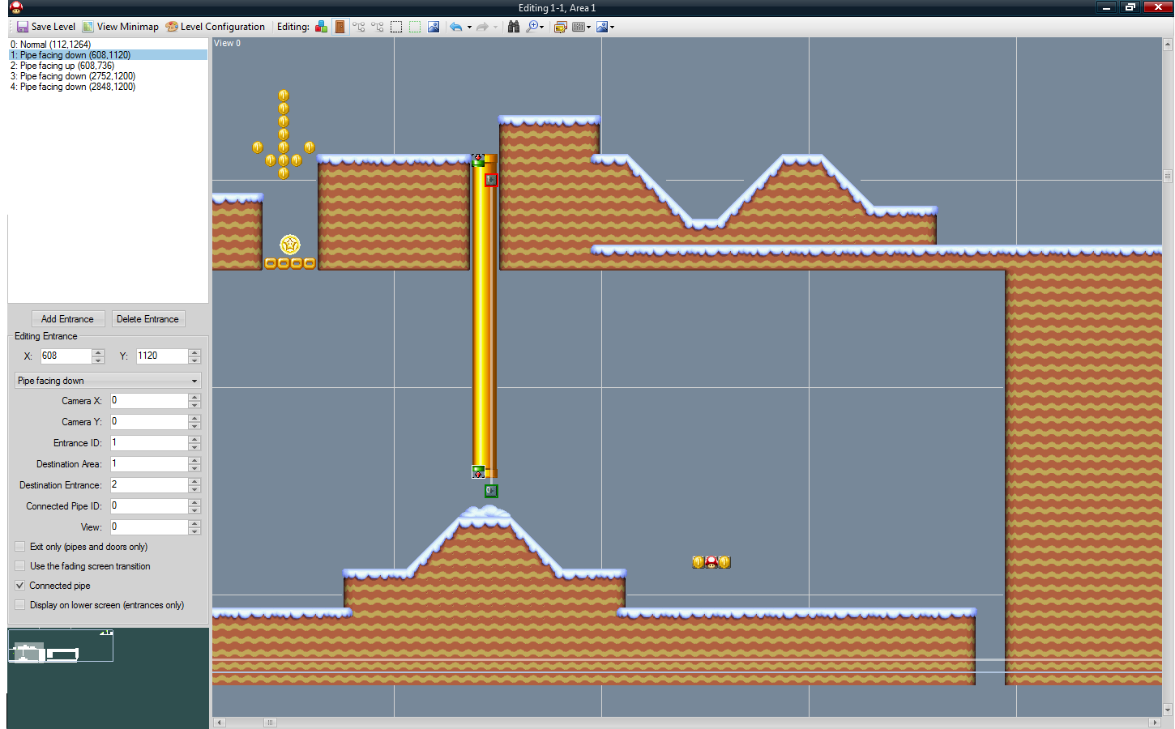
Task: Open the zoom level dropdown
Action: click(541, 26)
